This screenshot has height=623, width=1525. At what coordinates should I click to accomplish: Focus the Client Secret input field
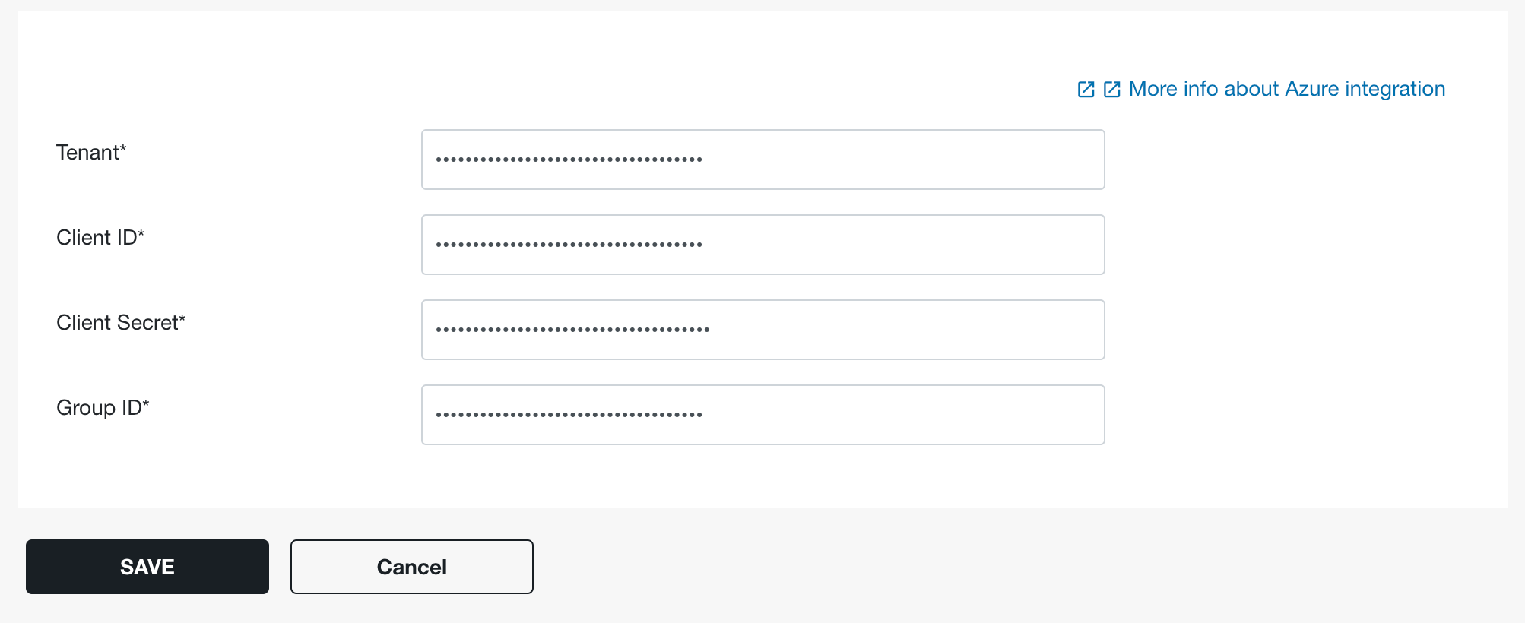tap(762, 330)
